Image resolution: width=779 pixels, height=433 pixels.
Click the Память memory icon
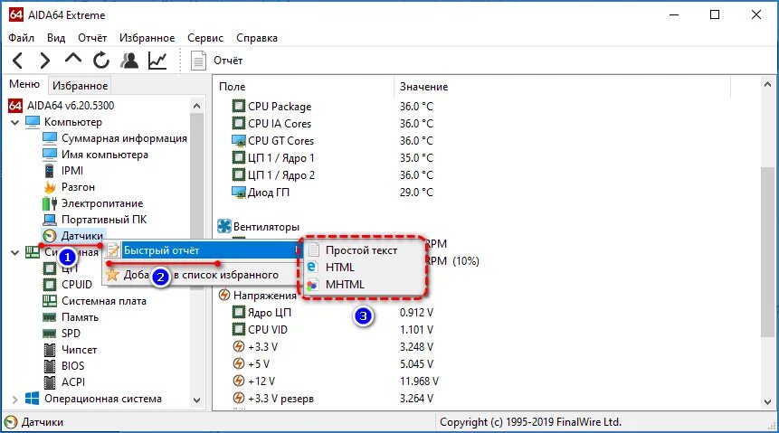point(50,317)
